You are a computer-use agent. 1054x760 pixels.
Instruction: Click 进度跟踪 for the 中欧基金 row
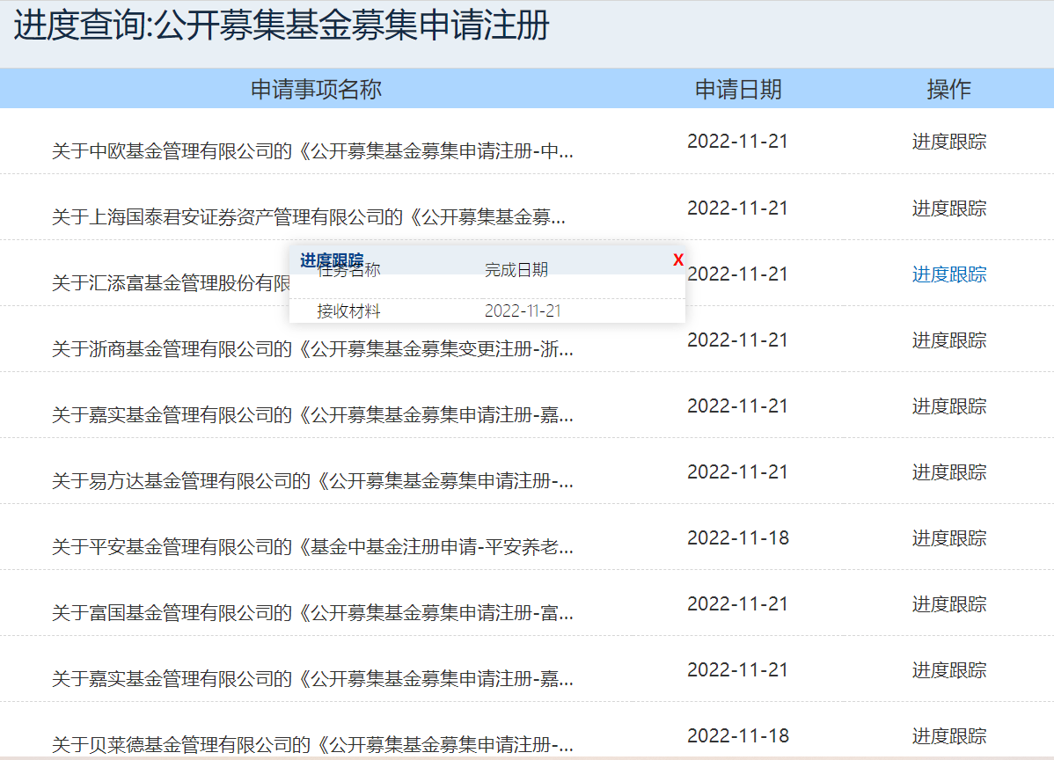point(948,142)
